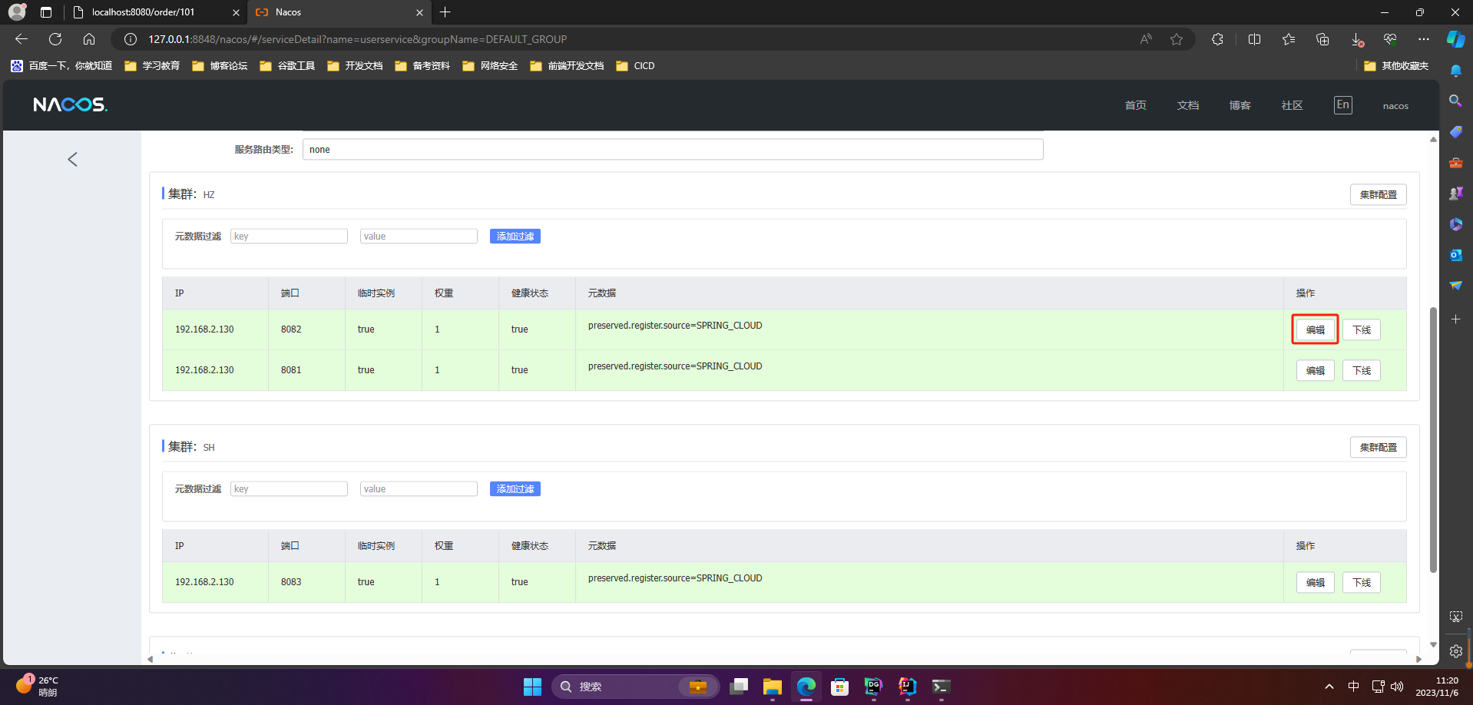Open browser settings and more menu
This screenshot has height=705, width=1473.
(1424, 39)
